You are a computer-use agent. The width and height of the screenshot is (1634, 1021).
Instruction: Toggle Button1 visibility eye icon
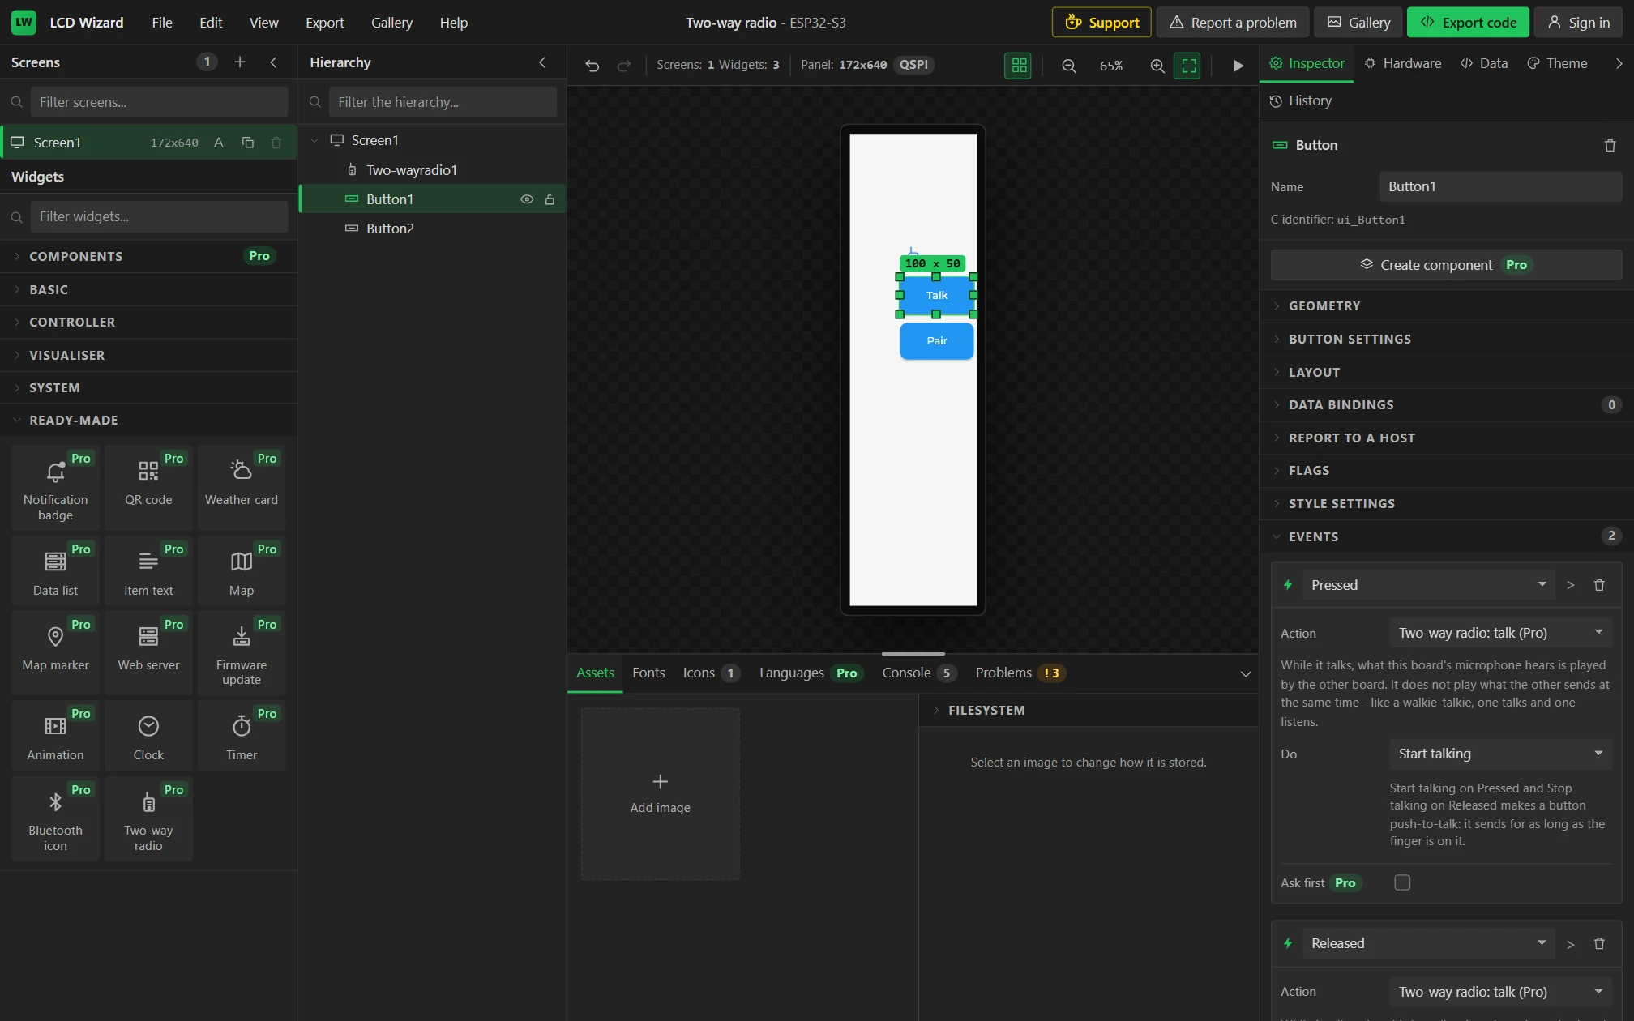tap(527, 199)
